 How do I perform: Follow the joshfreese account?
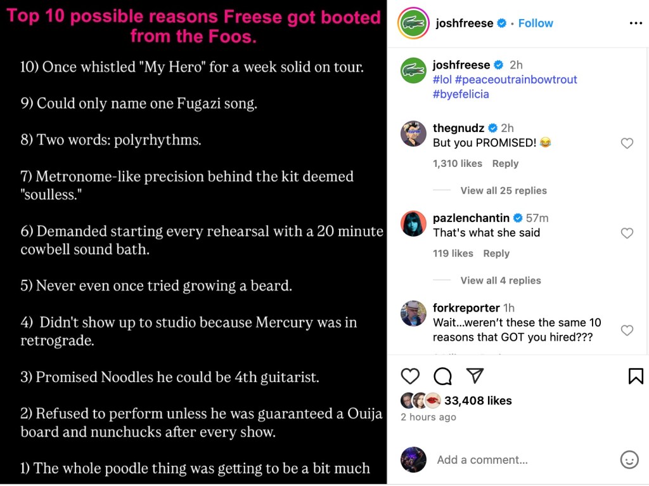[536, 23]
